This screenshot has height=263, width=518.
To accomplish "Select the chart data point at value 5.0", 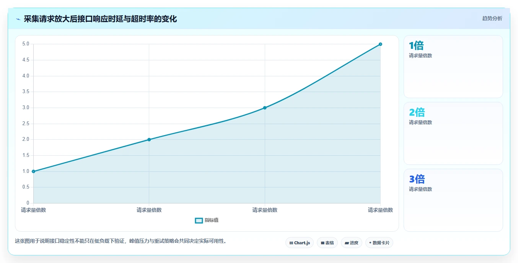I will tap(380, 44).
